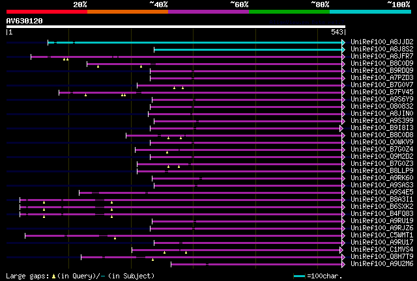Click the arrowhead ending the UniRef100_C1MVS4 alignment
This screenshot has width=417, height=281.
point(341,250)
